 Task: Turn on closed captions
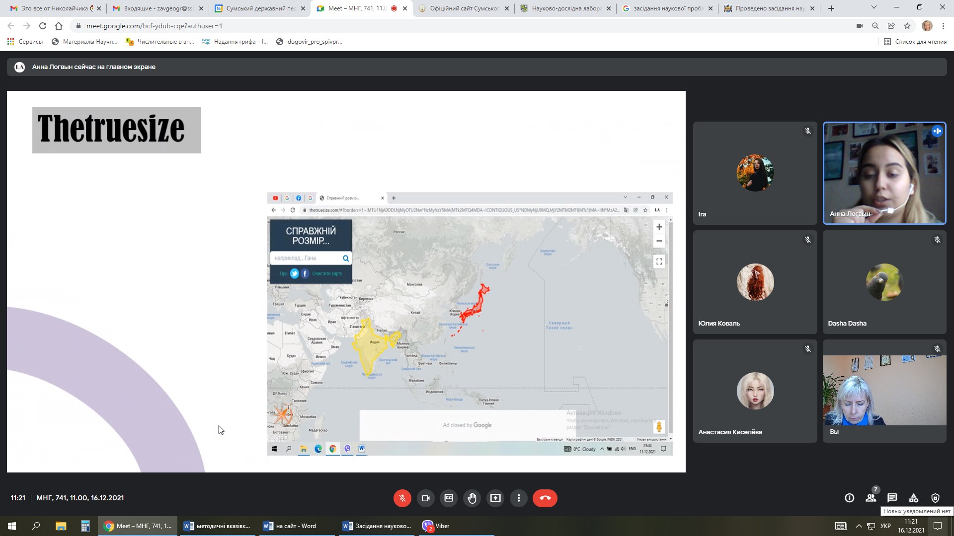tap(449, 498)
